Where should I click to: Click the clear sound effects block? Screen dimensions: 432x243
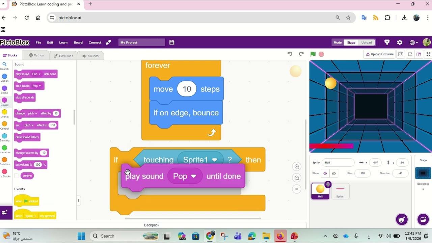click(x=27, y=137)
